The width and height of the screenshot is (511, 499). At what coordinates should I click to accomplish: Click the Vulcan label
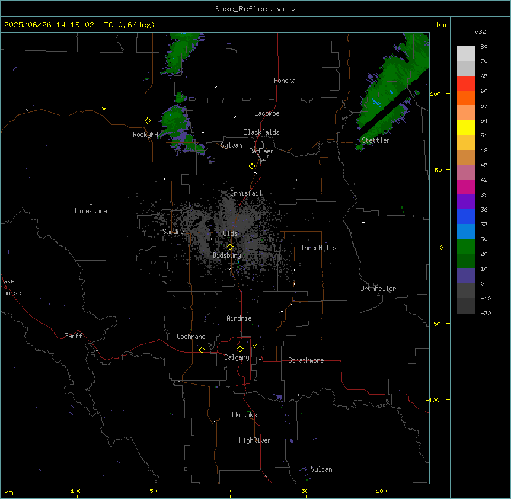pos(321,469)
